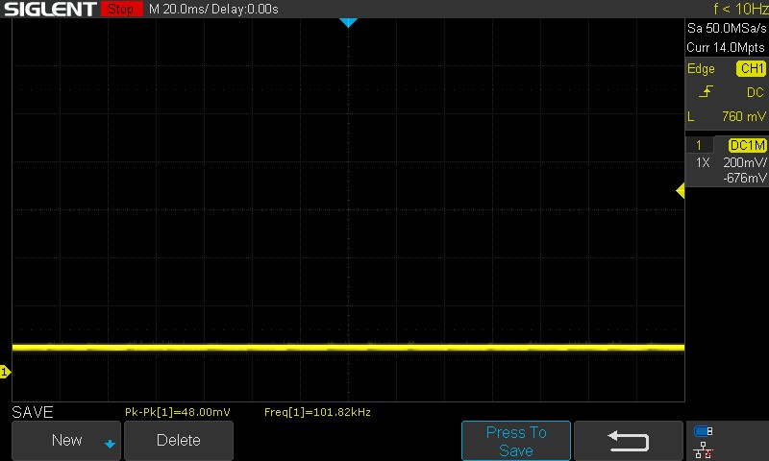
Task: Click the Freq[1]=101.82kHz measurement
Action: [317, 412]
